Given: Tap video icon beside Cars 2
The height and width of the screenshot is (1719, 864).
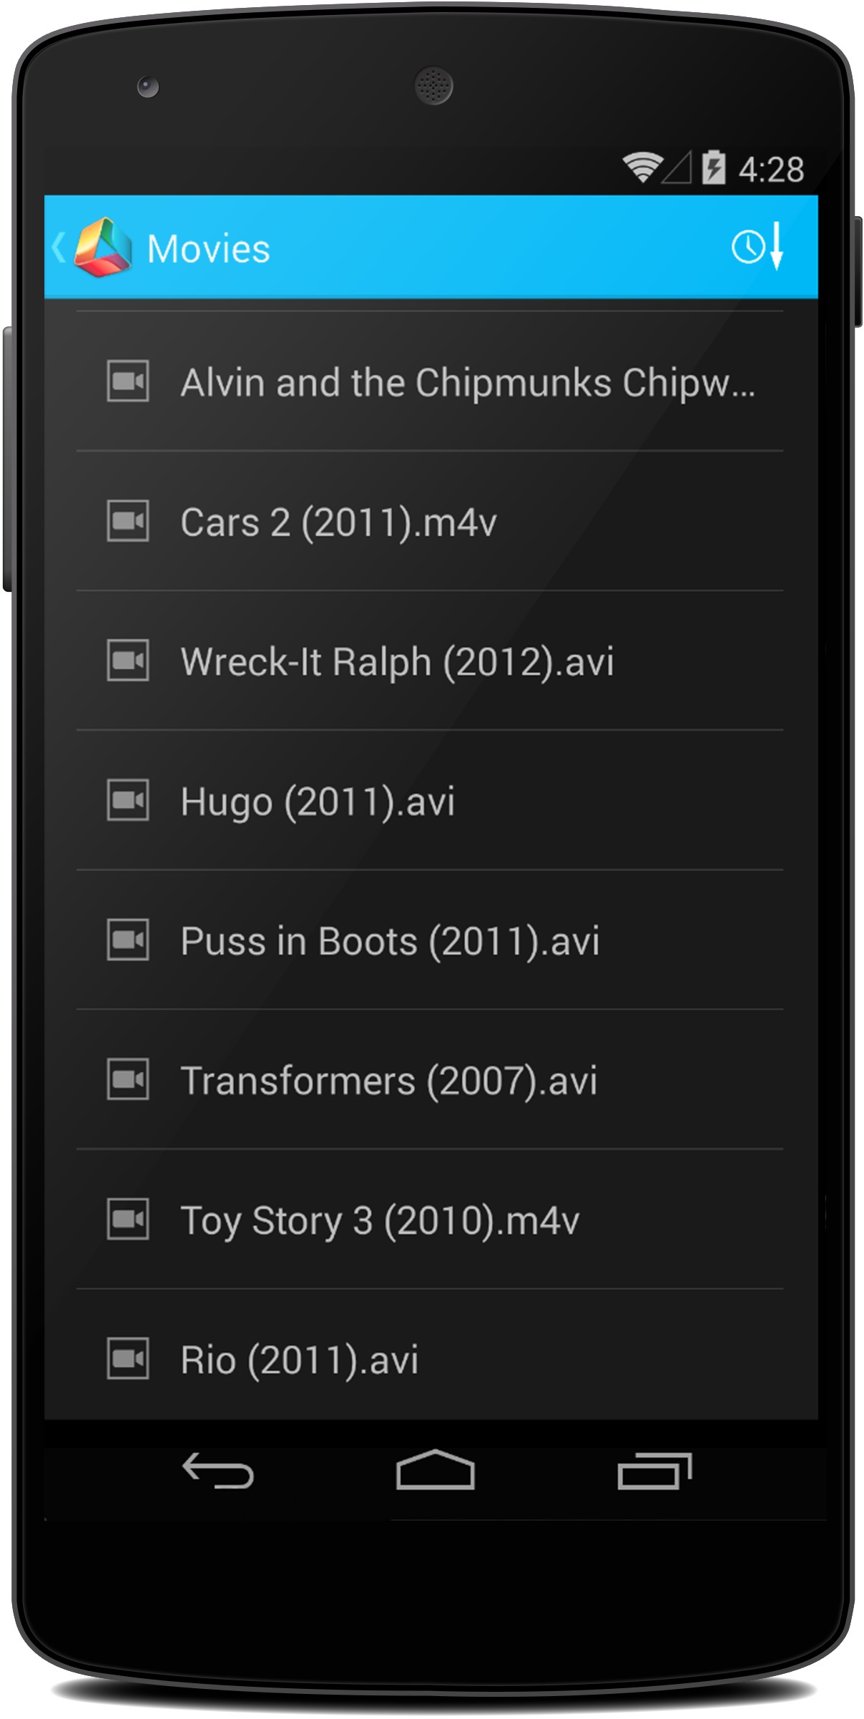Looking at the screenshot, I should (x=128, y=521).
